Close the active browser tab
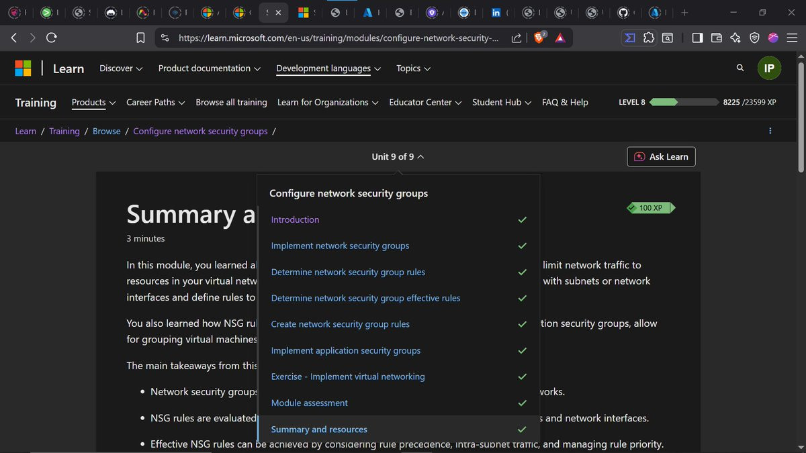 [x=278, y=13]
